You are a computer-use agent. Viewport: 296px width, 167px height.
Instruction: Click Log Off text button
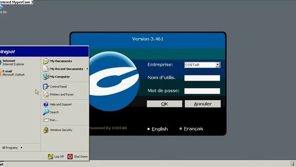point(59,157)
